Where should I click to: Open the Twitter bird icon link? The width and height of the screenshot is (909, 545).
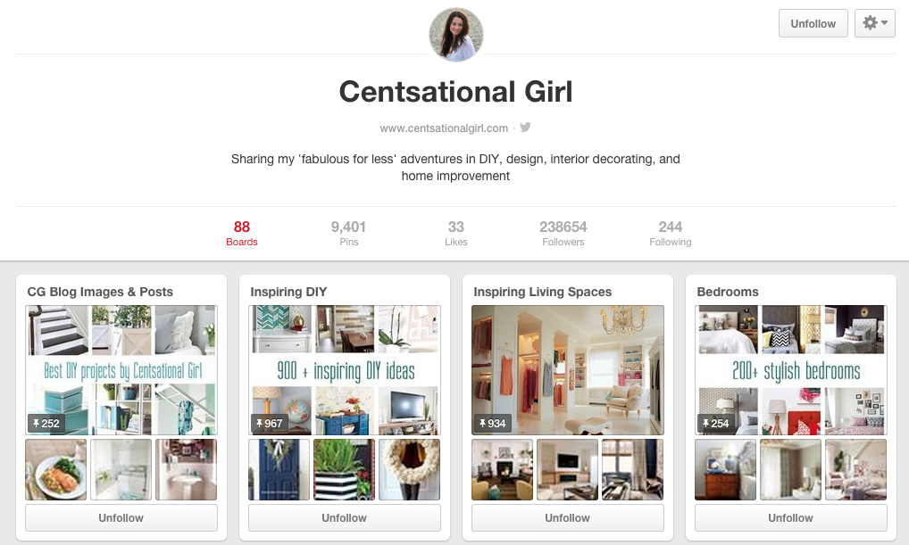(525, 128)
